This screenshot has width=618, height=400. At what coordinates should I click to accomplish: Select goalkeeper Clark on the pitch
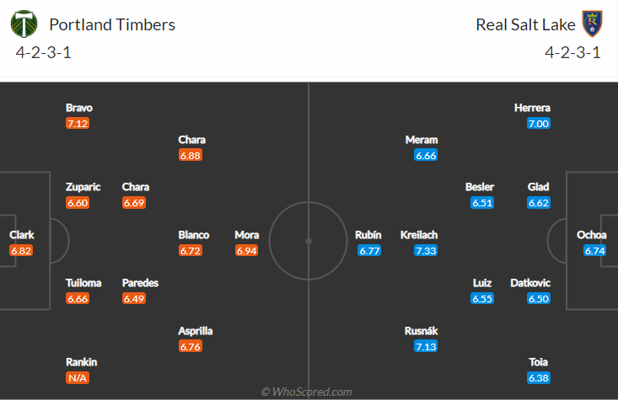point(21,235)
